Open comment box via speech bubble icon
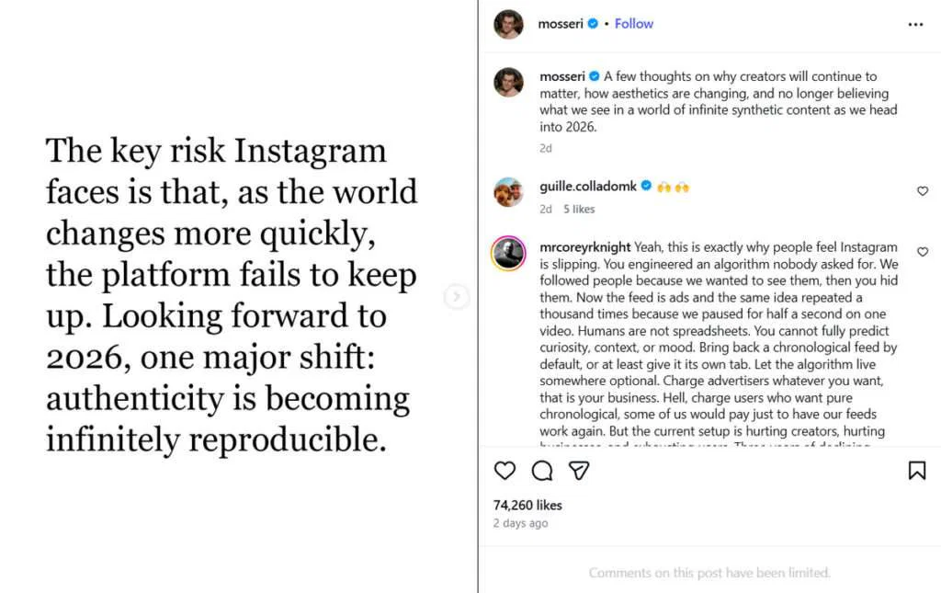This screenshot has height=593, width=941. pos(541,471)
